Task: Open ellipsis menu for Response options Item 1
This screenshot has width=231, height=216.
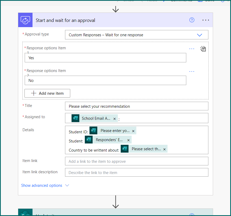Action: click(192, 49)
